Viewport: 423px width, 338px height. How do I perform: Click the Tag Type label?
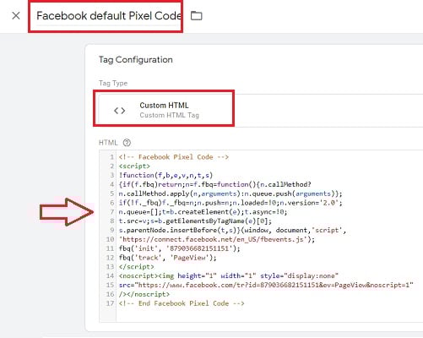[x=113, y=83]
